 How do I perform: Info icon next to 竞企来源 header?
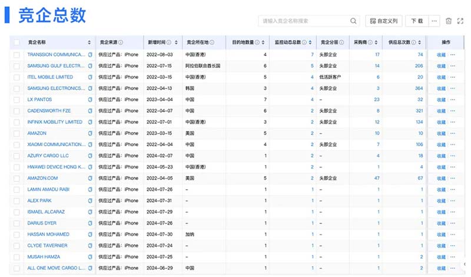tap(121, 42)
